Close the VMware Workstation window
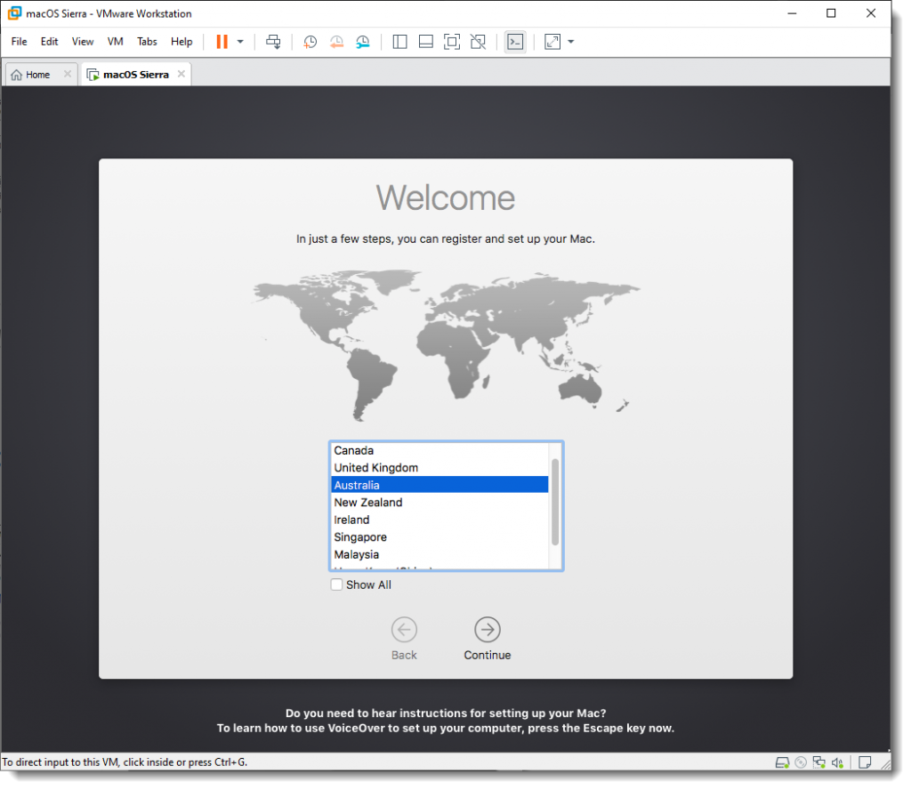Screen dimensions: 911x790 tap(871, 13)
